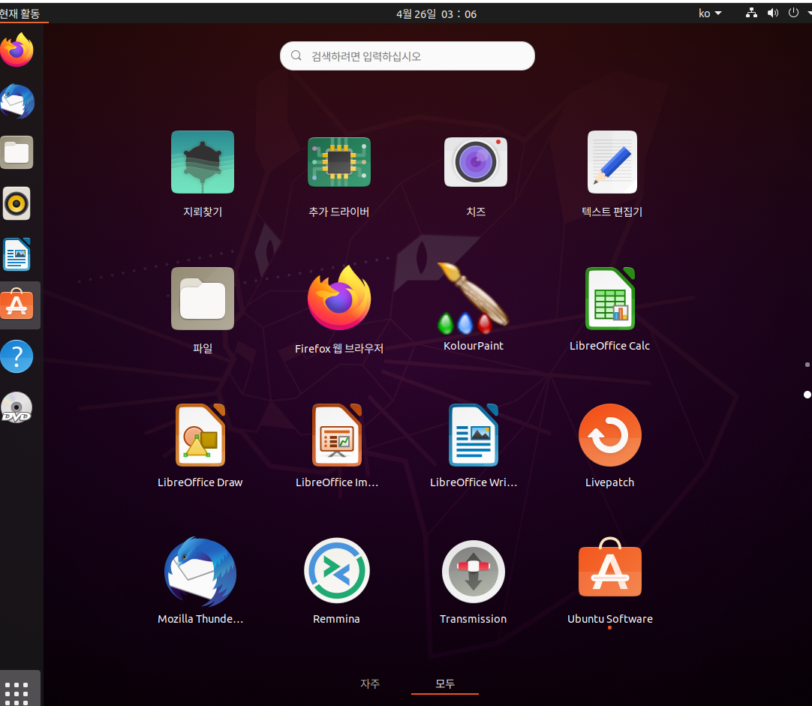Open LibreOffice Writer in app grid

coord(474,435)
